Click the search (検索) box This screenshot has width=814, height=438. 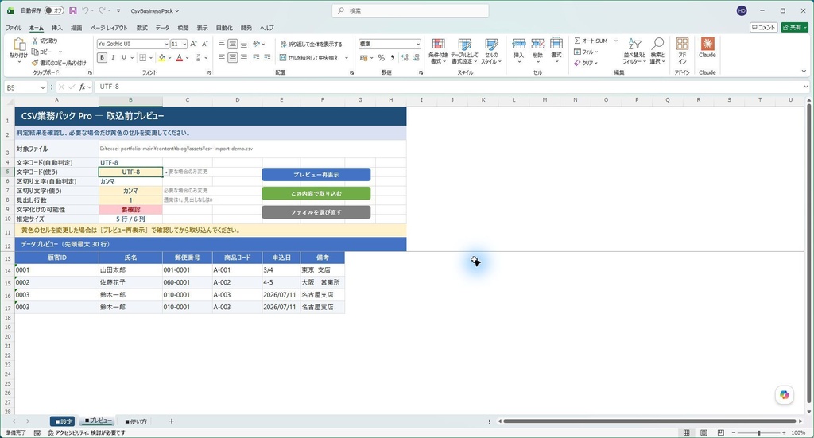[x=410, y=10]
